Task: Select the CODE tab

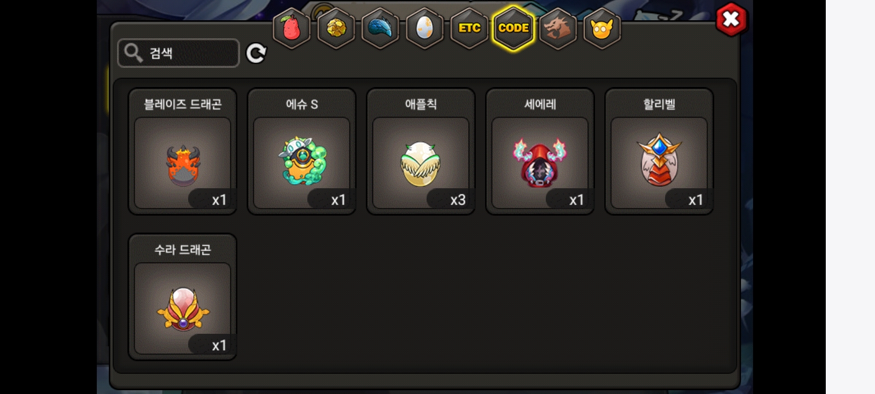Action: (514, 28)
